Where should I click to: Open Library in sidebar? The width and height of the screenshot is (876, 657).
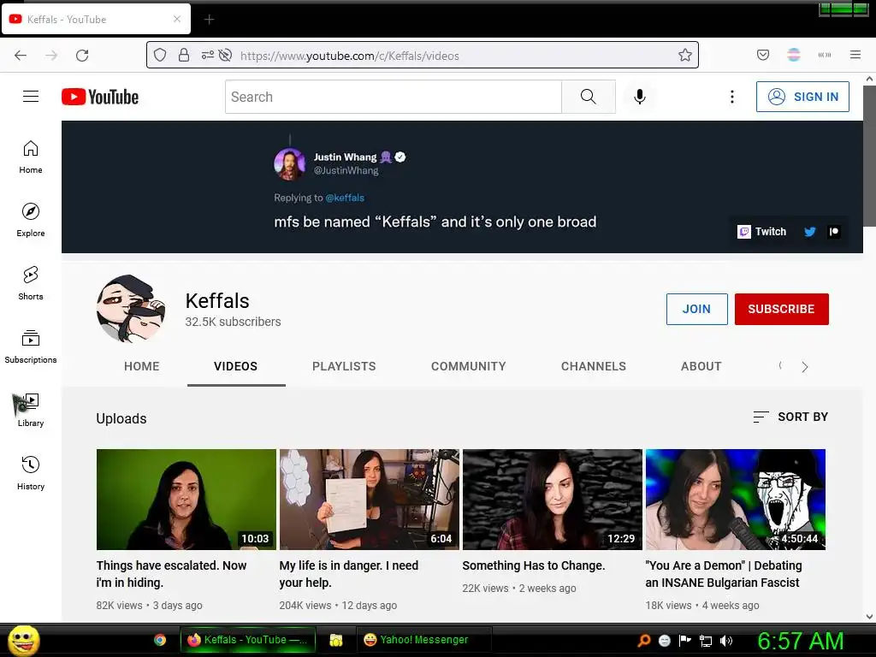point(31,410)
